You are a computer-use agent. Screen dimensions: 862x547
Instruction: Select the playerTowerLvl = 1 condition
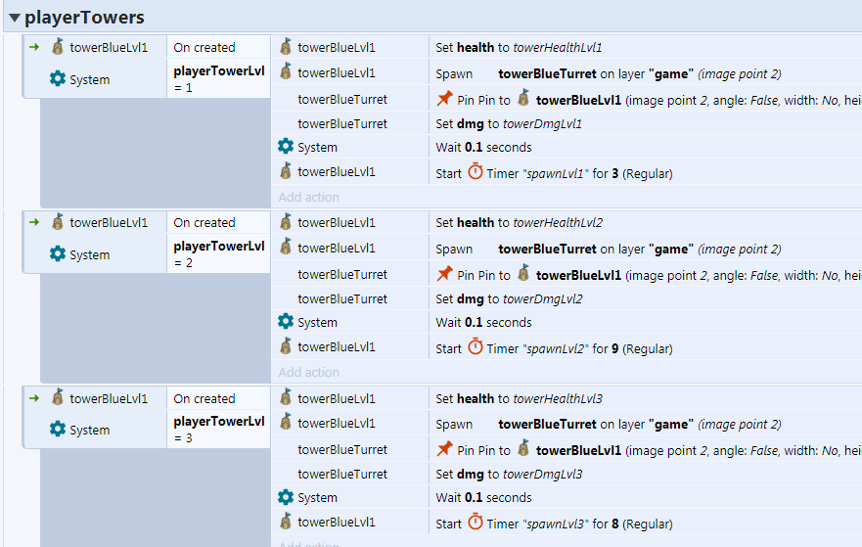(x=219, y=78)
